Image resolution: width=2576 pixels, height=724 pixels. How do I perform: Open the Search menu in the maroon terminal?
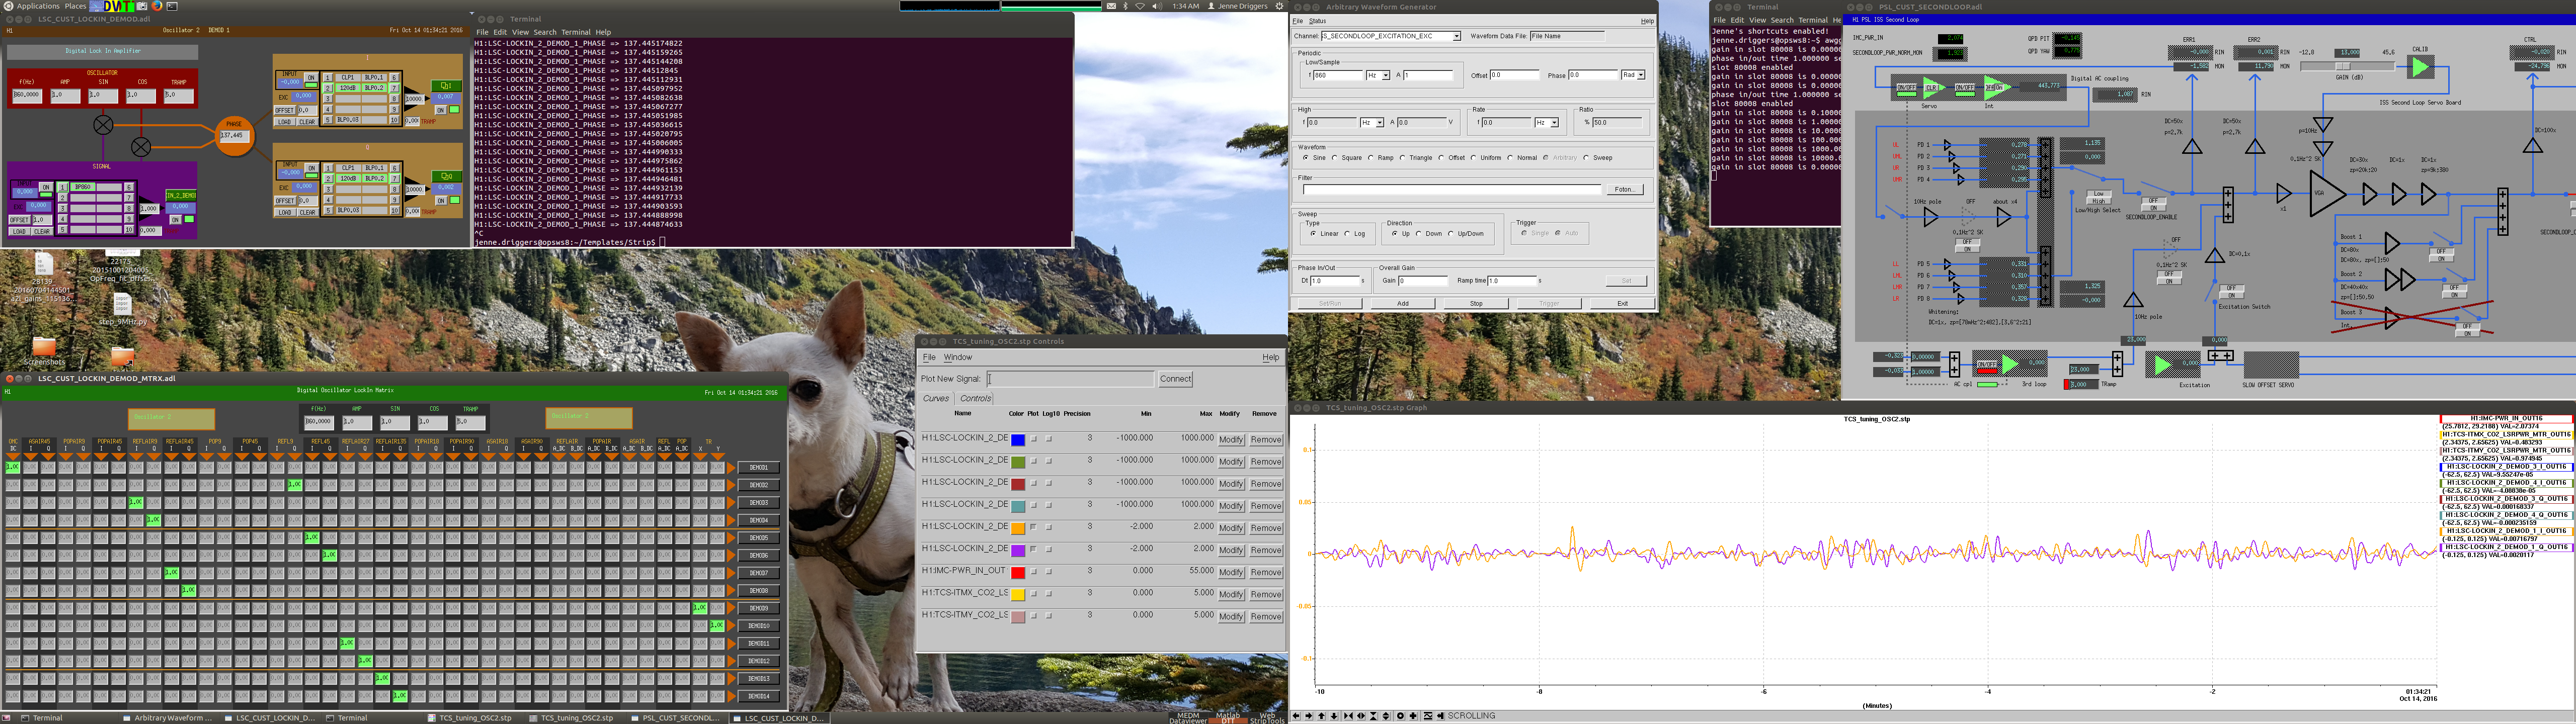coord(544,32)
